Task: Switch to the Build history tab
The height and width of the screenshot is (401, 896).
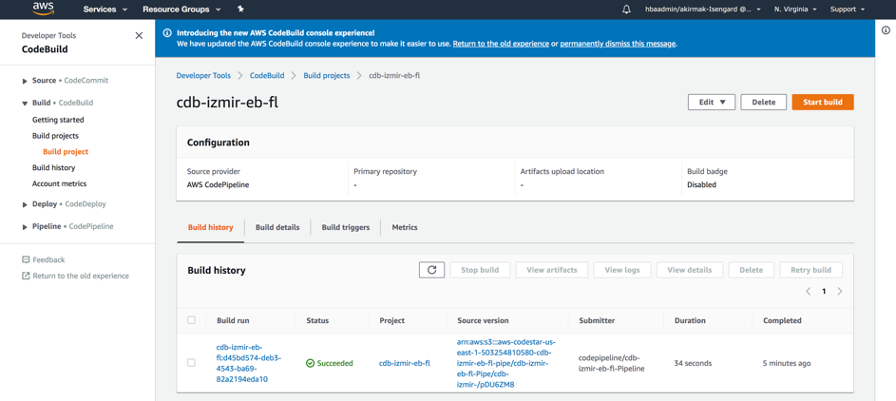Action: [210, 227]
